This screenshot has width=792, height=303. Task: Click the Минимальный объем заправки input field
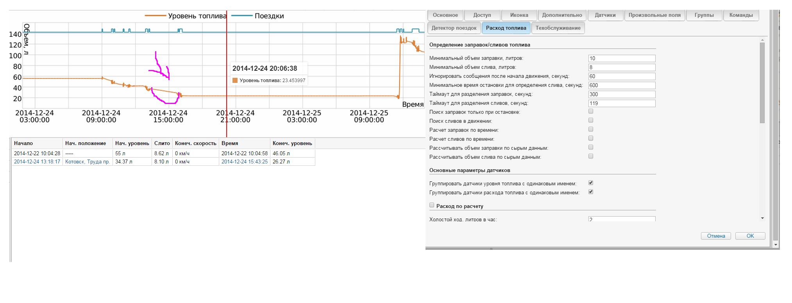click(x=621, y=59)
